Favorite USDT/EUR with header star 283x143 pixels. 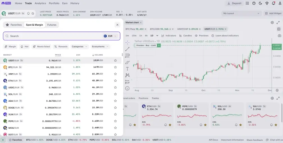(33, 13)
